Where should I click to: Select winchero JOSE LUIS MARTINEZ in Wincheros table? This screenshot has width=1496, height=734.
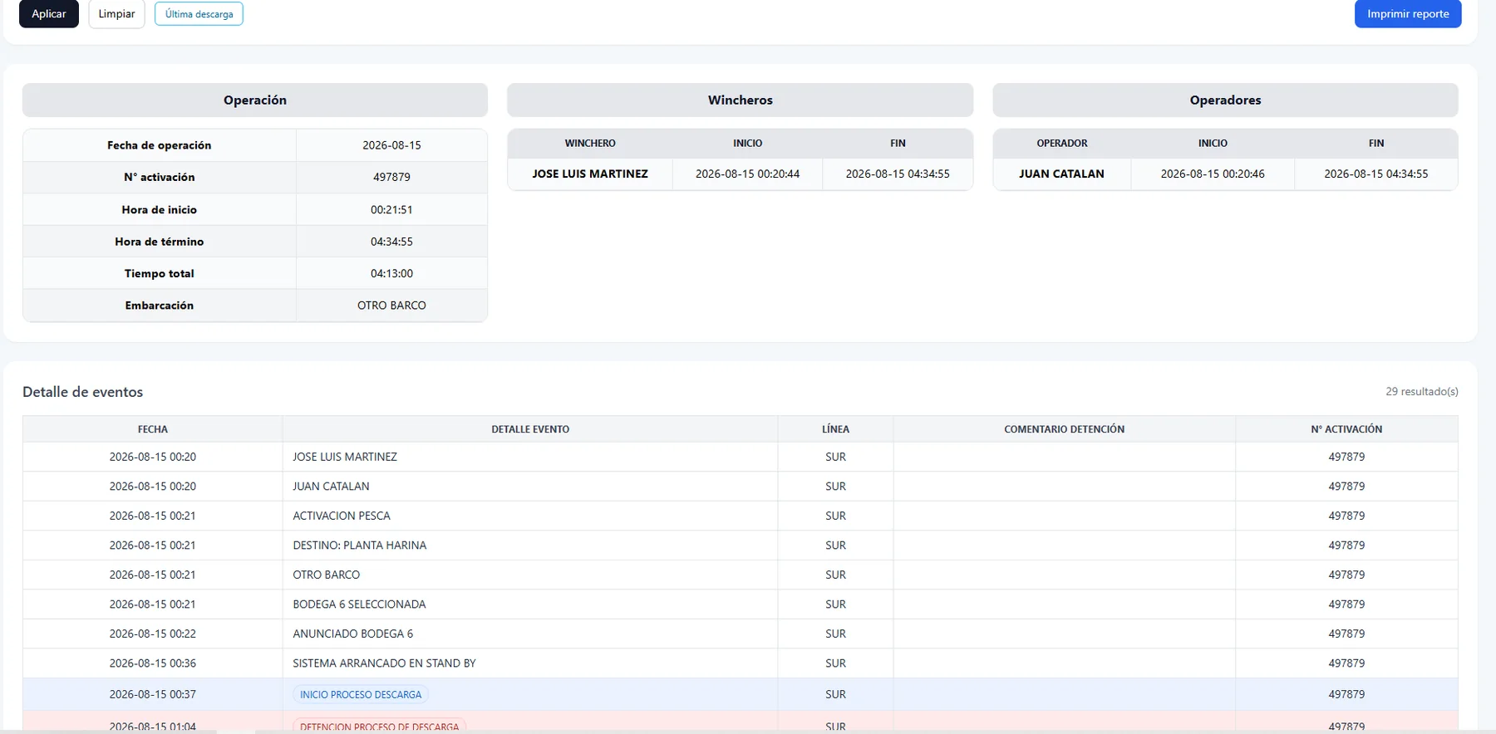click(590, 174)
